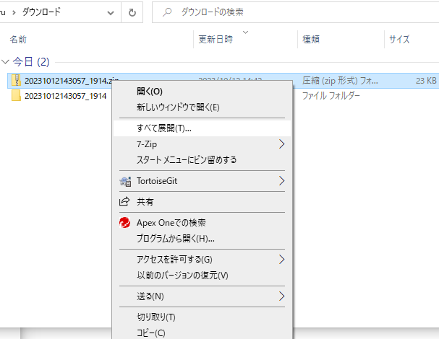Click the TortoiseGit icon in context menu

(124, 181)
